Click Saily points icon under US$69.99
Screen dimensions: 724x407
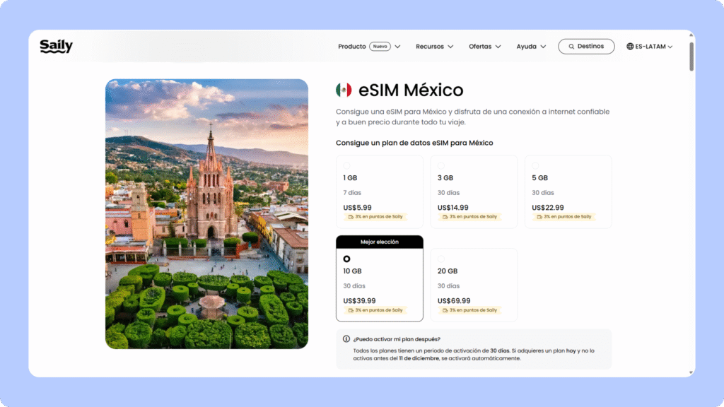pos(444,310)
